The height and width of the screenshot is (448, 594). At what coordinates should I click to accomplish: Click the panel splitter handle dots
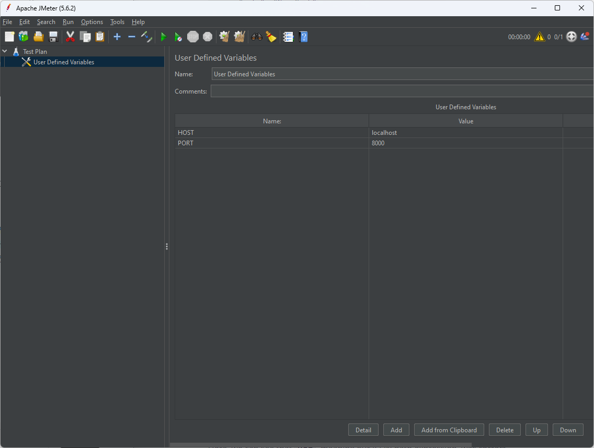click(x=167, y=247)
